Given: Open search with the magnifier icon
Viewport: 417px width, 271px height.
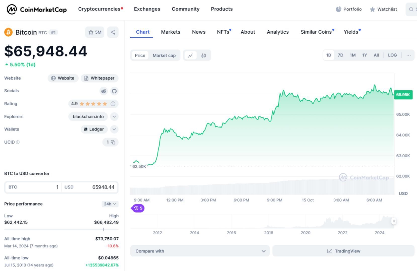Looking at the screenshot, I should [x=410, y=9].
